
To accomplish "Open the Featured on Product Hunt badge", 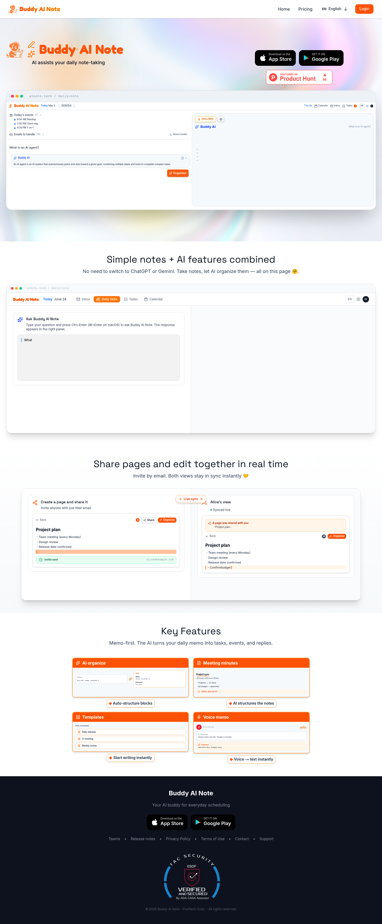I will (x=299, y=77).
